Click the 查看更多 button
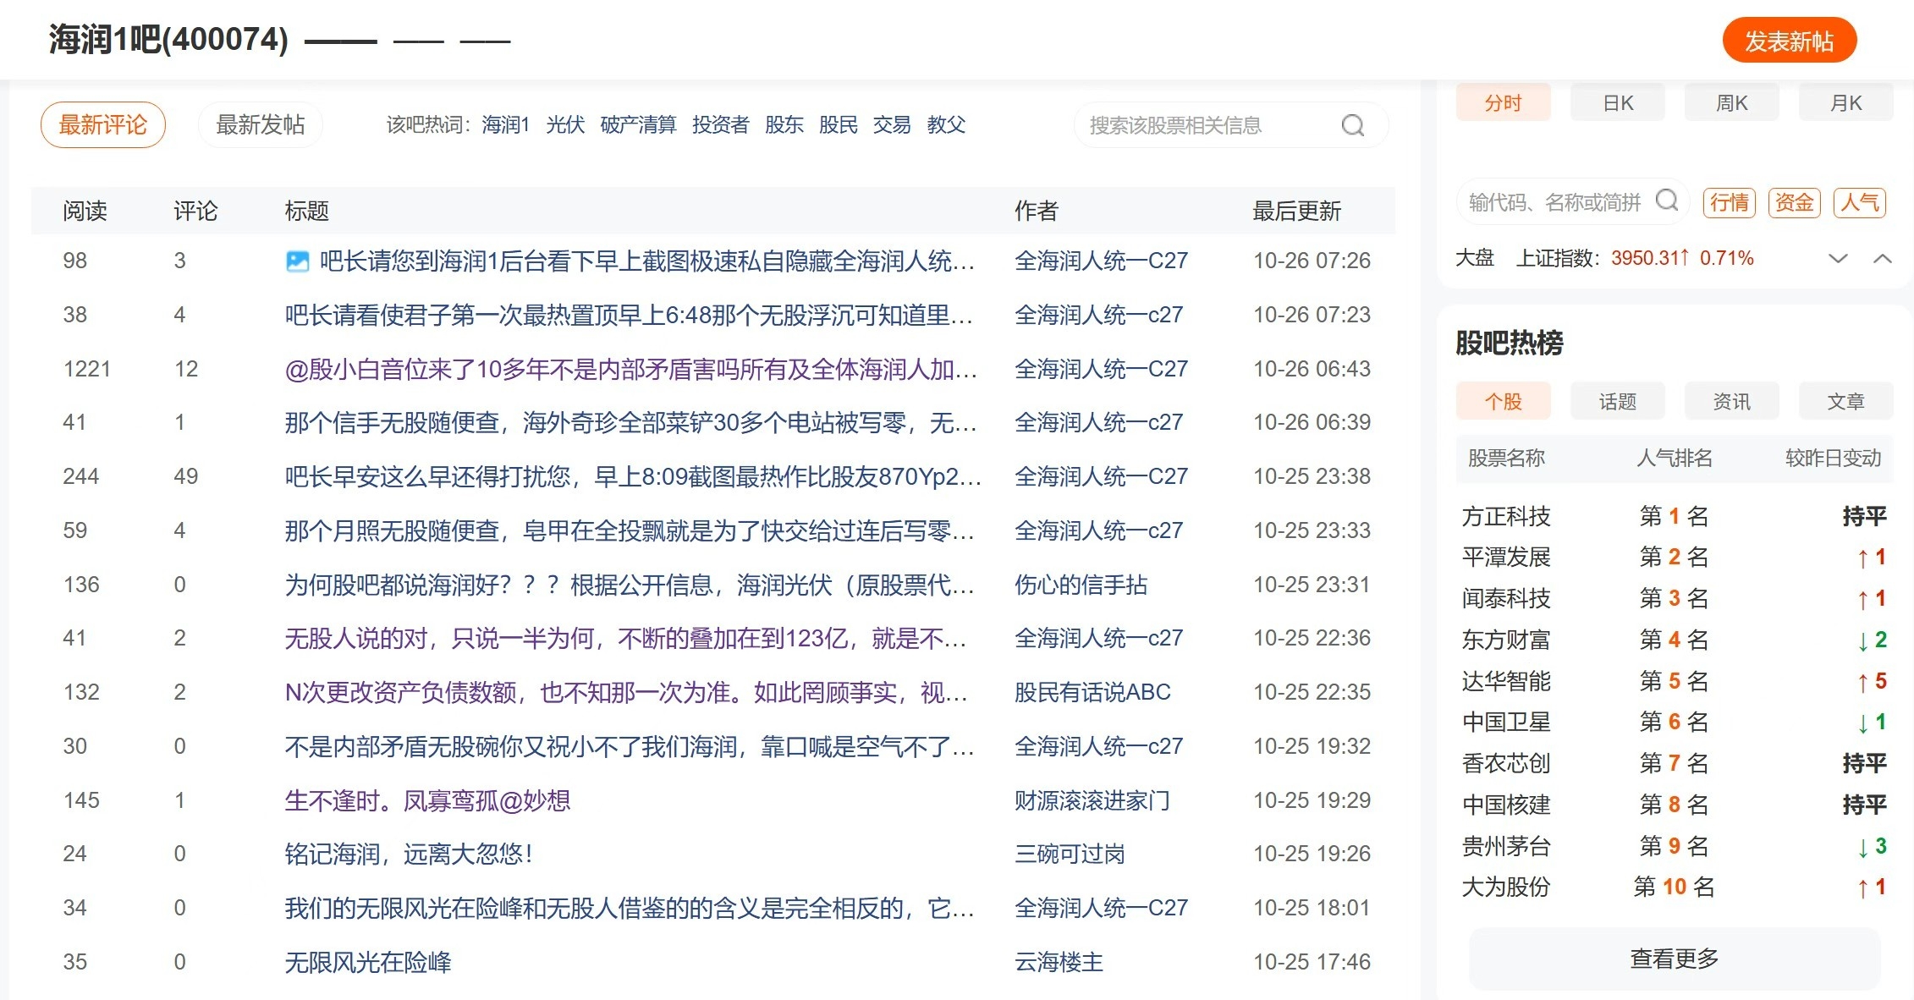Screen dimensions: 1914x1000 [1674, 959]
